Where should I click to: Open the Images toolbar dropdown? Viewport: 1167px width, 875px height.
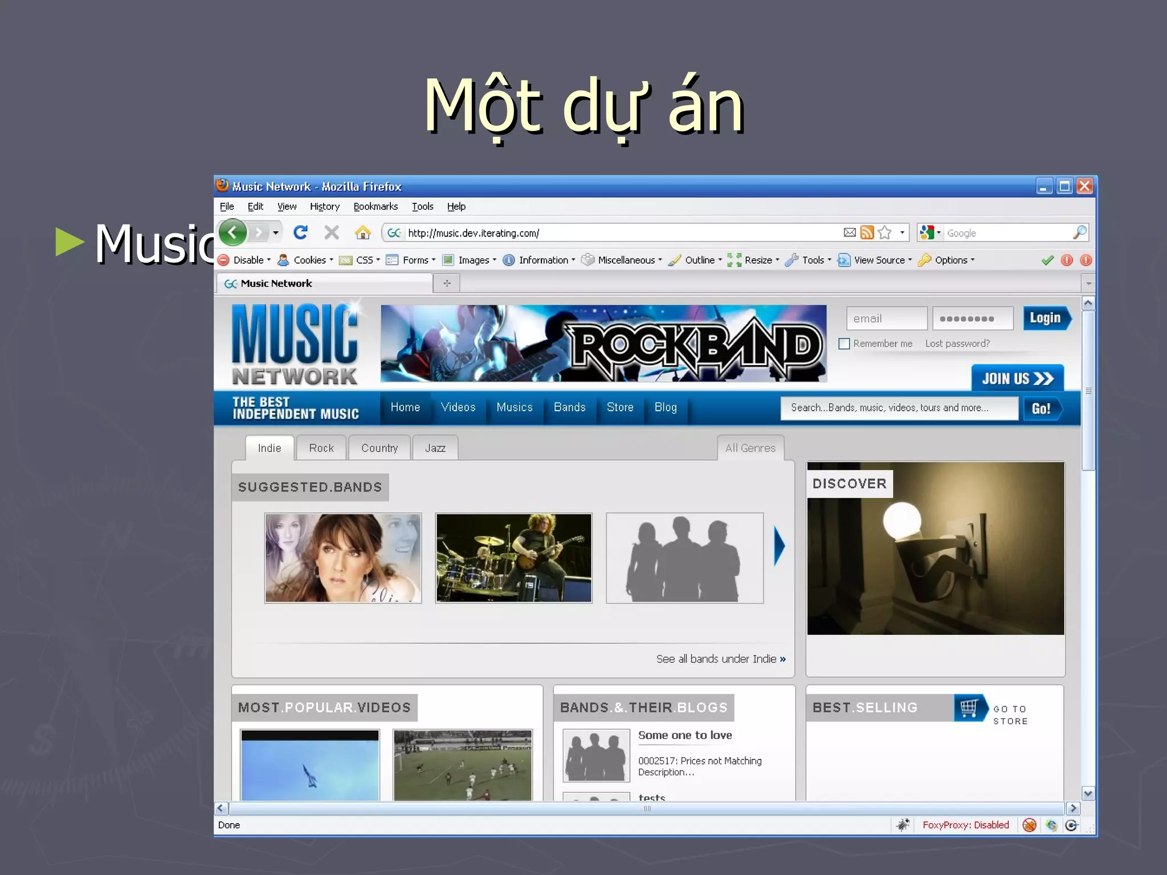tap(470, 260)
